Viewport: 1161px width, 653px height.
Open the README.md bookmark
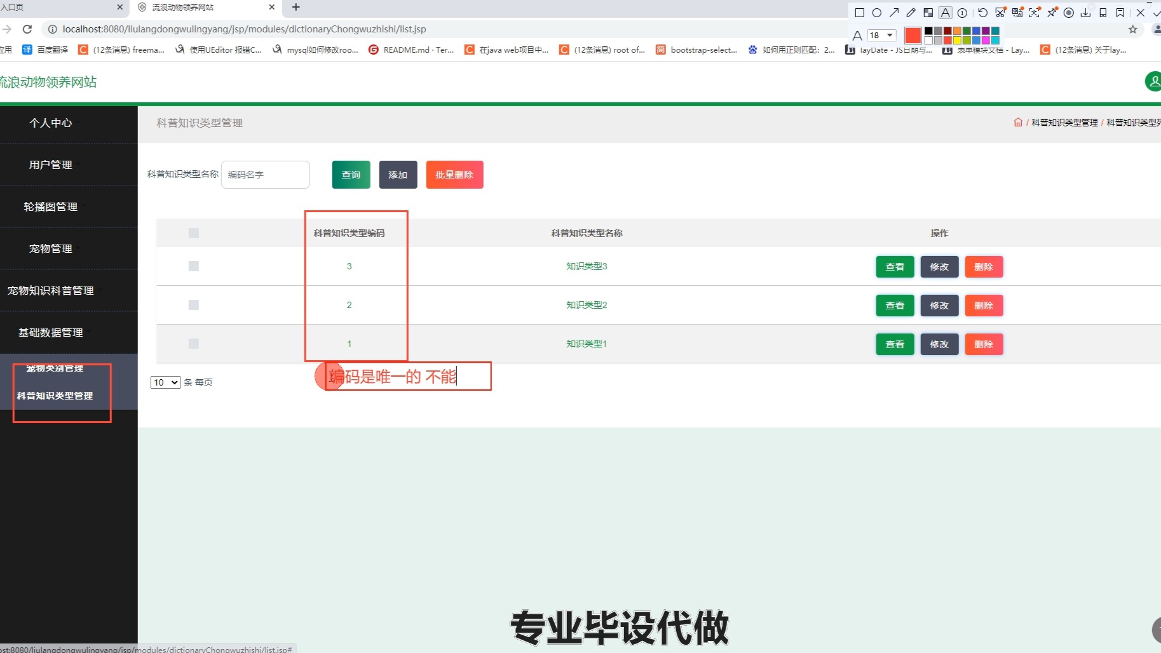411,50
